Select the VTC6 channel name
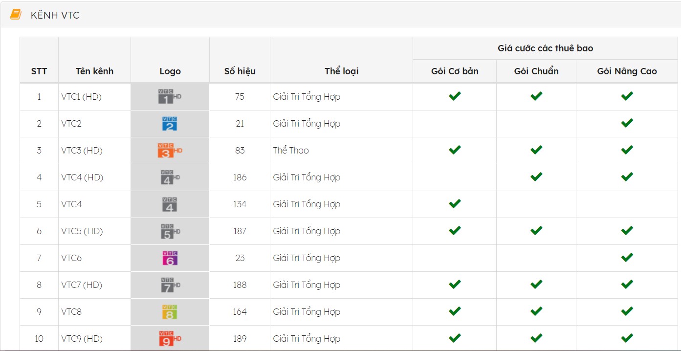This screenshot has height=351, width=681. click(x=71, y=258)
